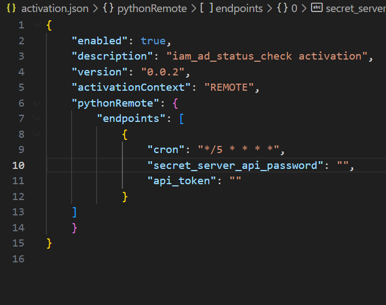This screenshot has height=305, width=386.
Task: Collapse the root object on line 1
Action: tap(37, 25)
